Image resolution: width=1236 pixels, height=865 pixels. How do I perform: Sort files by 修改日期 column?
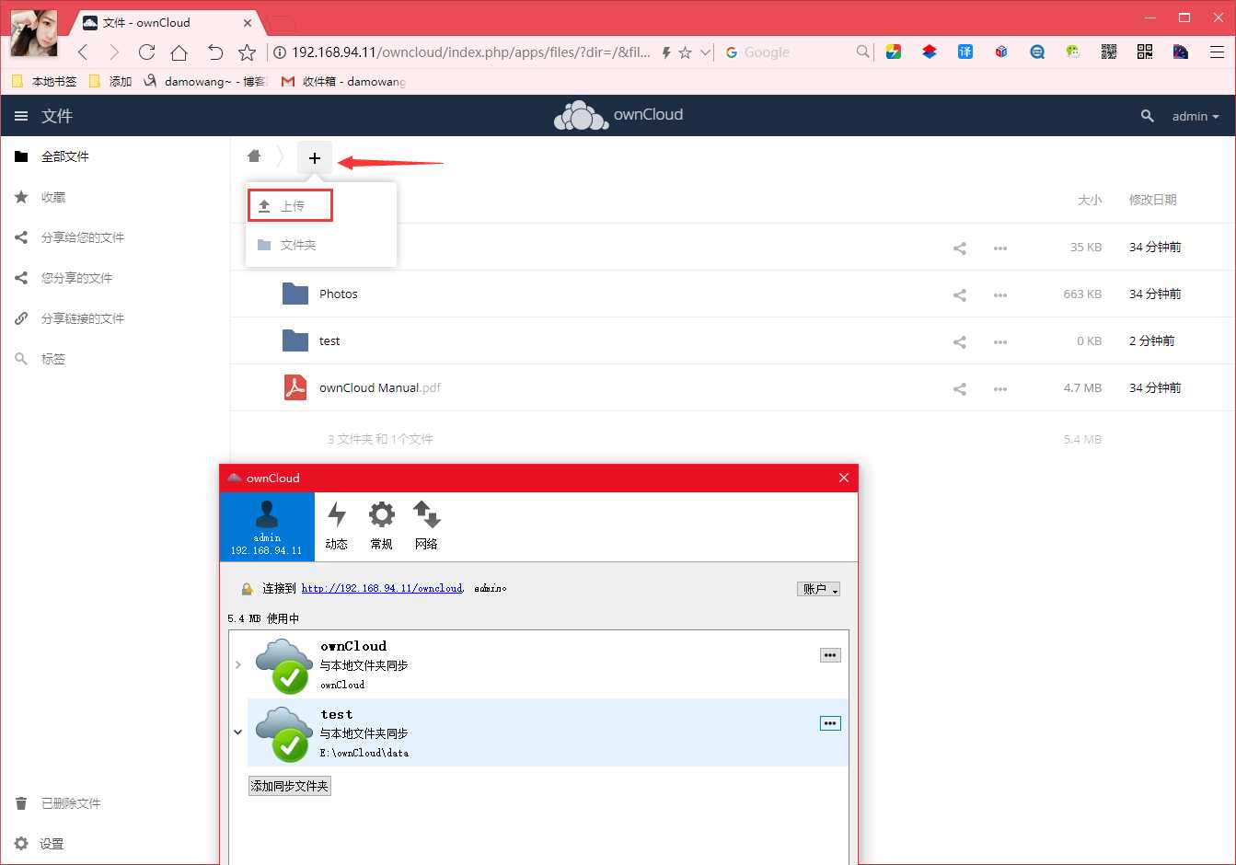pos(1153,200)
